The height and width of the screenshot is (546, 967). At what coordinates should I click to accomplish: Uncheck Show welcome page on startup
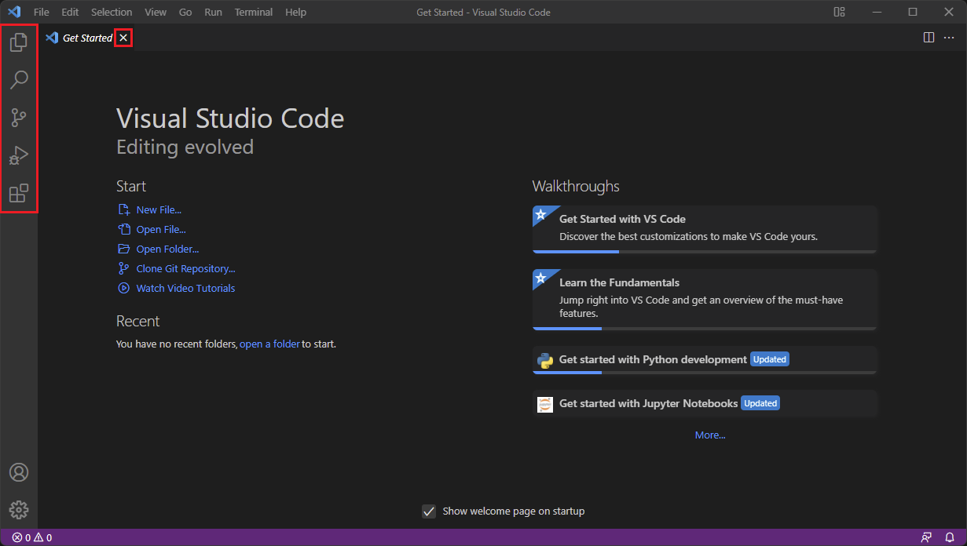pyautogui.click(x=429, y=511)
